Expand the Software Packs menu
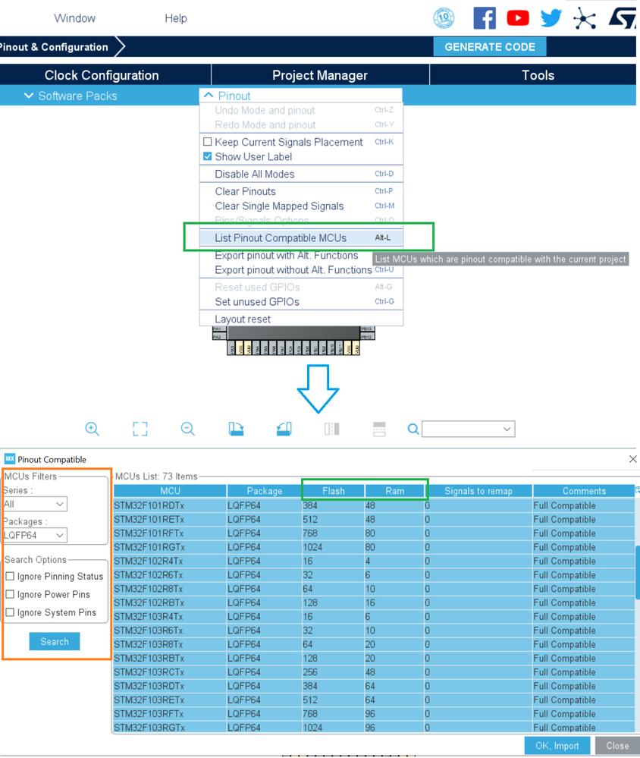Viewport: 640px width, 758px height. [x=71, y=96]
